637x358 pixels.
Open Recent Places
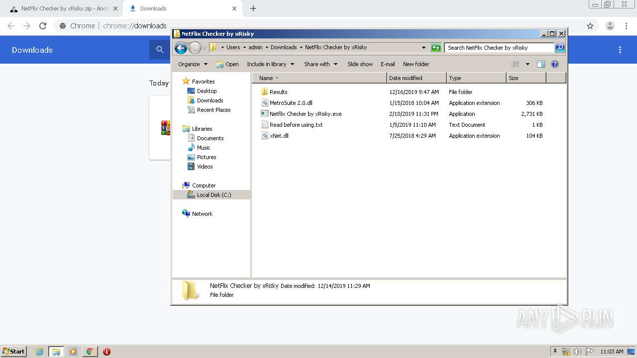[x=213, y=110]
